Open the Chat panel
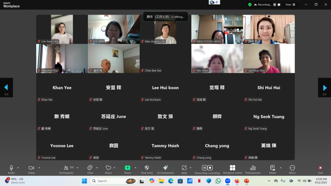The height and width of the screenshot is (186, 331). [90, 169]
